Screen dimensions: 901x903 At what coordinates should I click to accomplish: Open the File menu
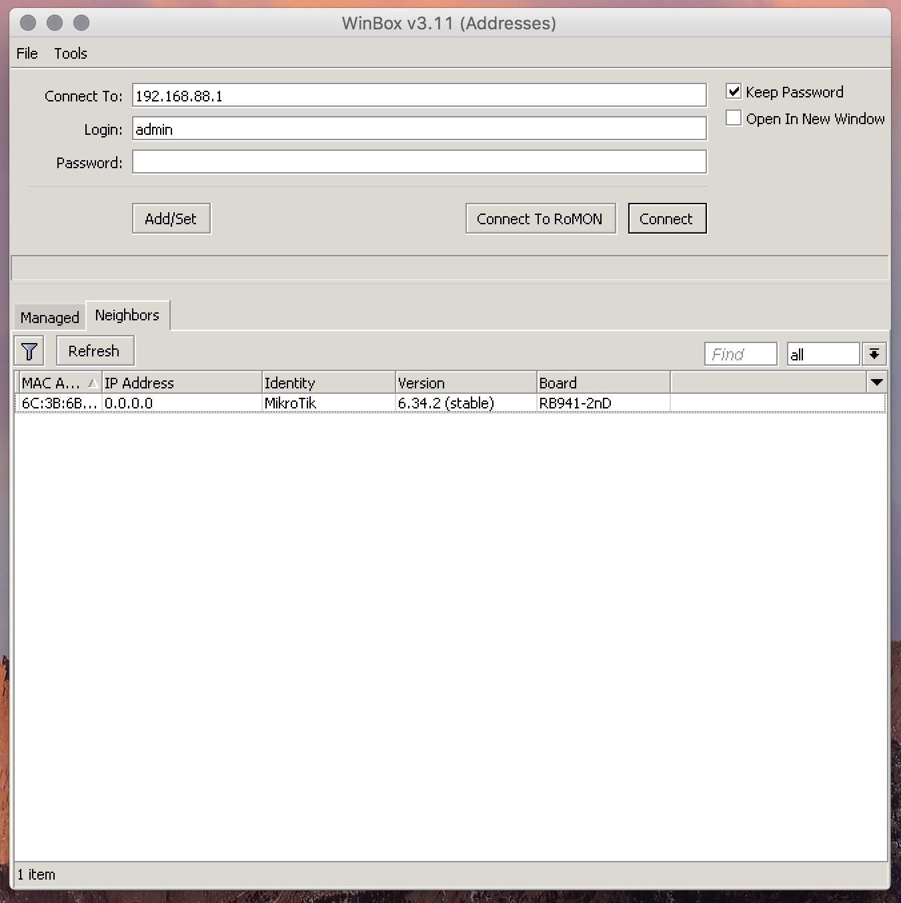tap(27, 53)
